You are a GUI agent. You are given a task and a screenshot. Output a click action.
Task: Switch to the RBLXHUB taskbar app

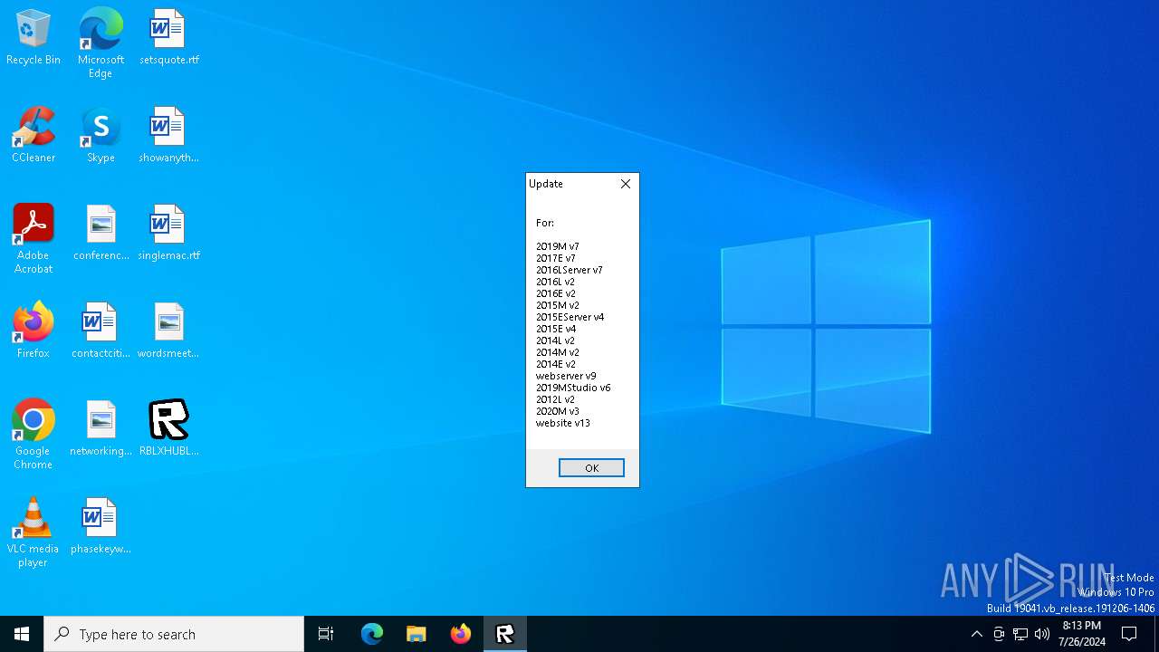(x=504, y=634)
